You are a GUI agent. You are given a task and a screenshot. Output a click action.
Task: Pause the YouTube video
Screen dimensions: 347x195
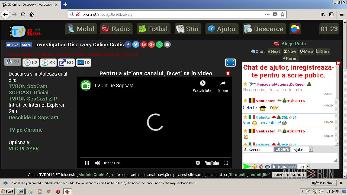[x=87, y=163]
